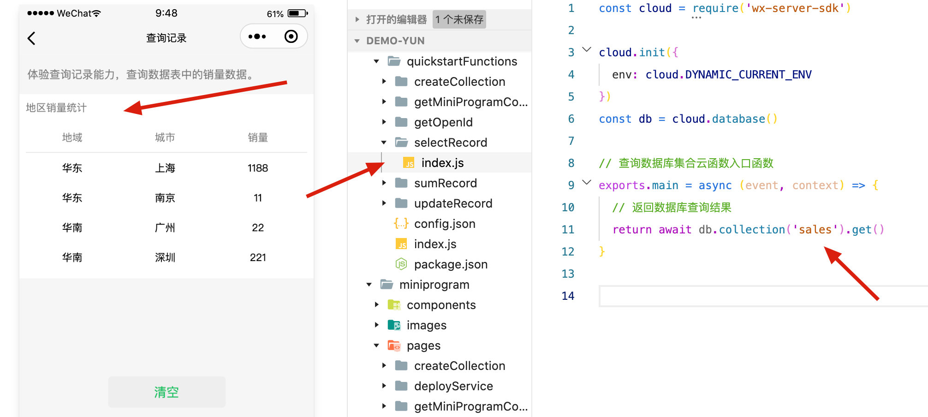Collapse the pages folder arrow

point(376,346)
